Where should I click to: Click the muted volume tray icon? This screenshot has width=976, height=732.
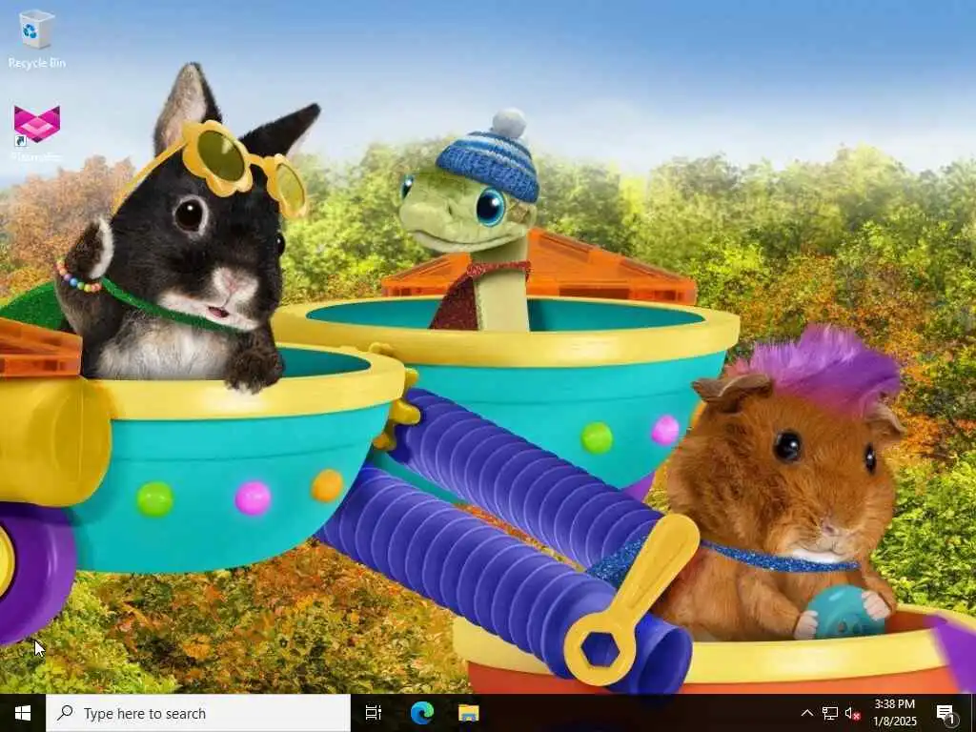click(x=852, y=713)
